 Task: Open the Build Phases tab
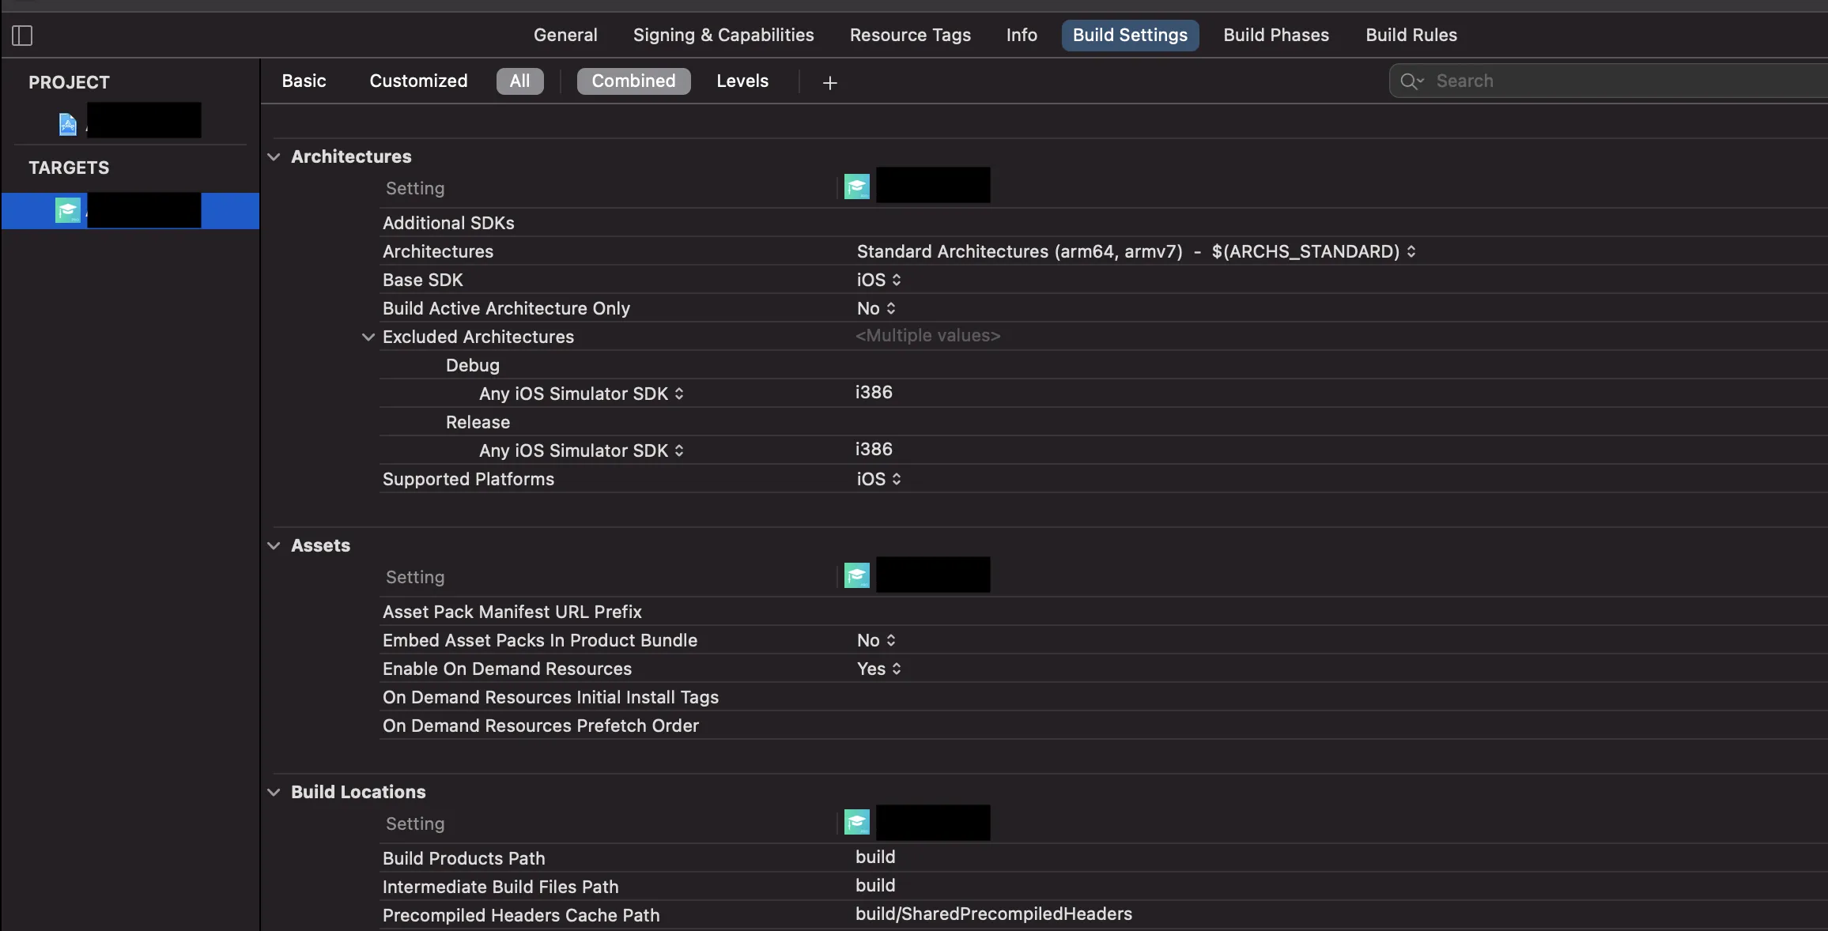click(x=1275, y=36)
